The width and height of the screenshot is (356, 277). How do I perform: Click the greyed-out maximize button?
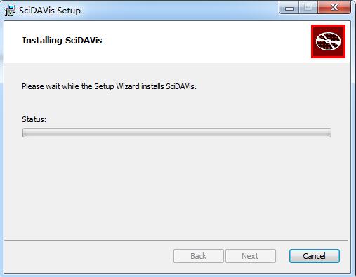308,8
